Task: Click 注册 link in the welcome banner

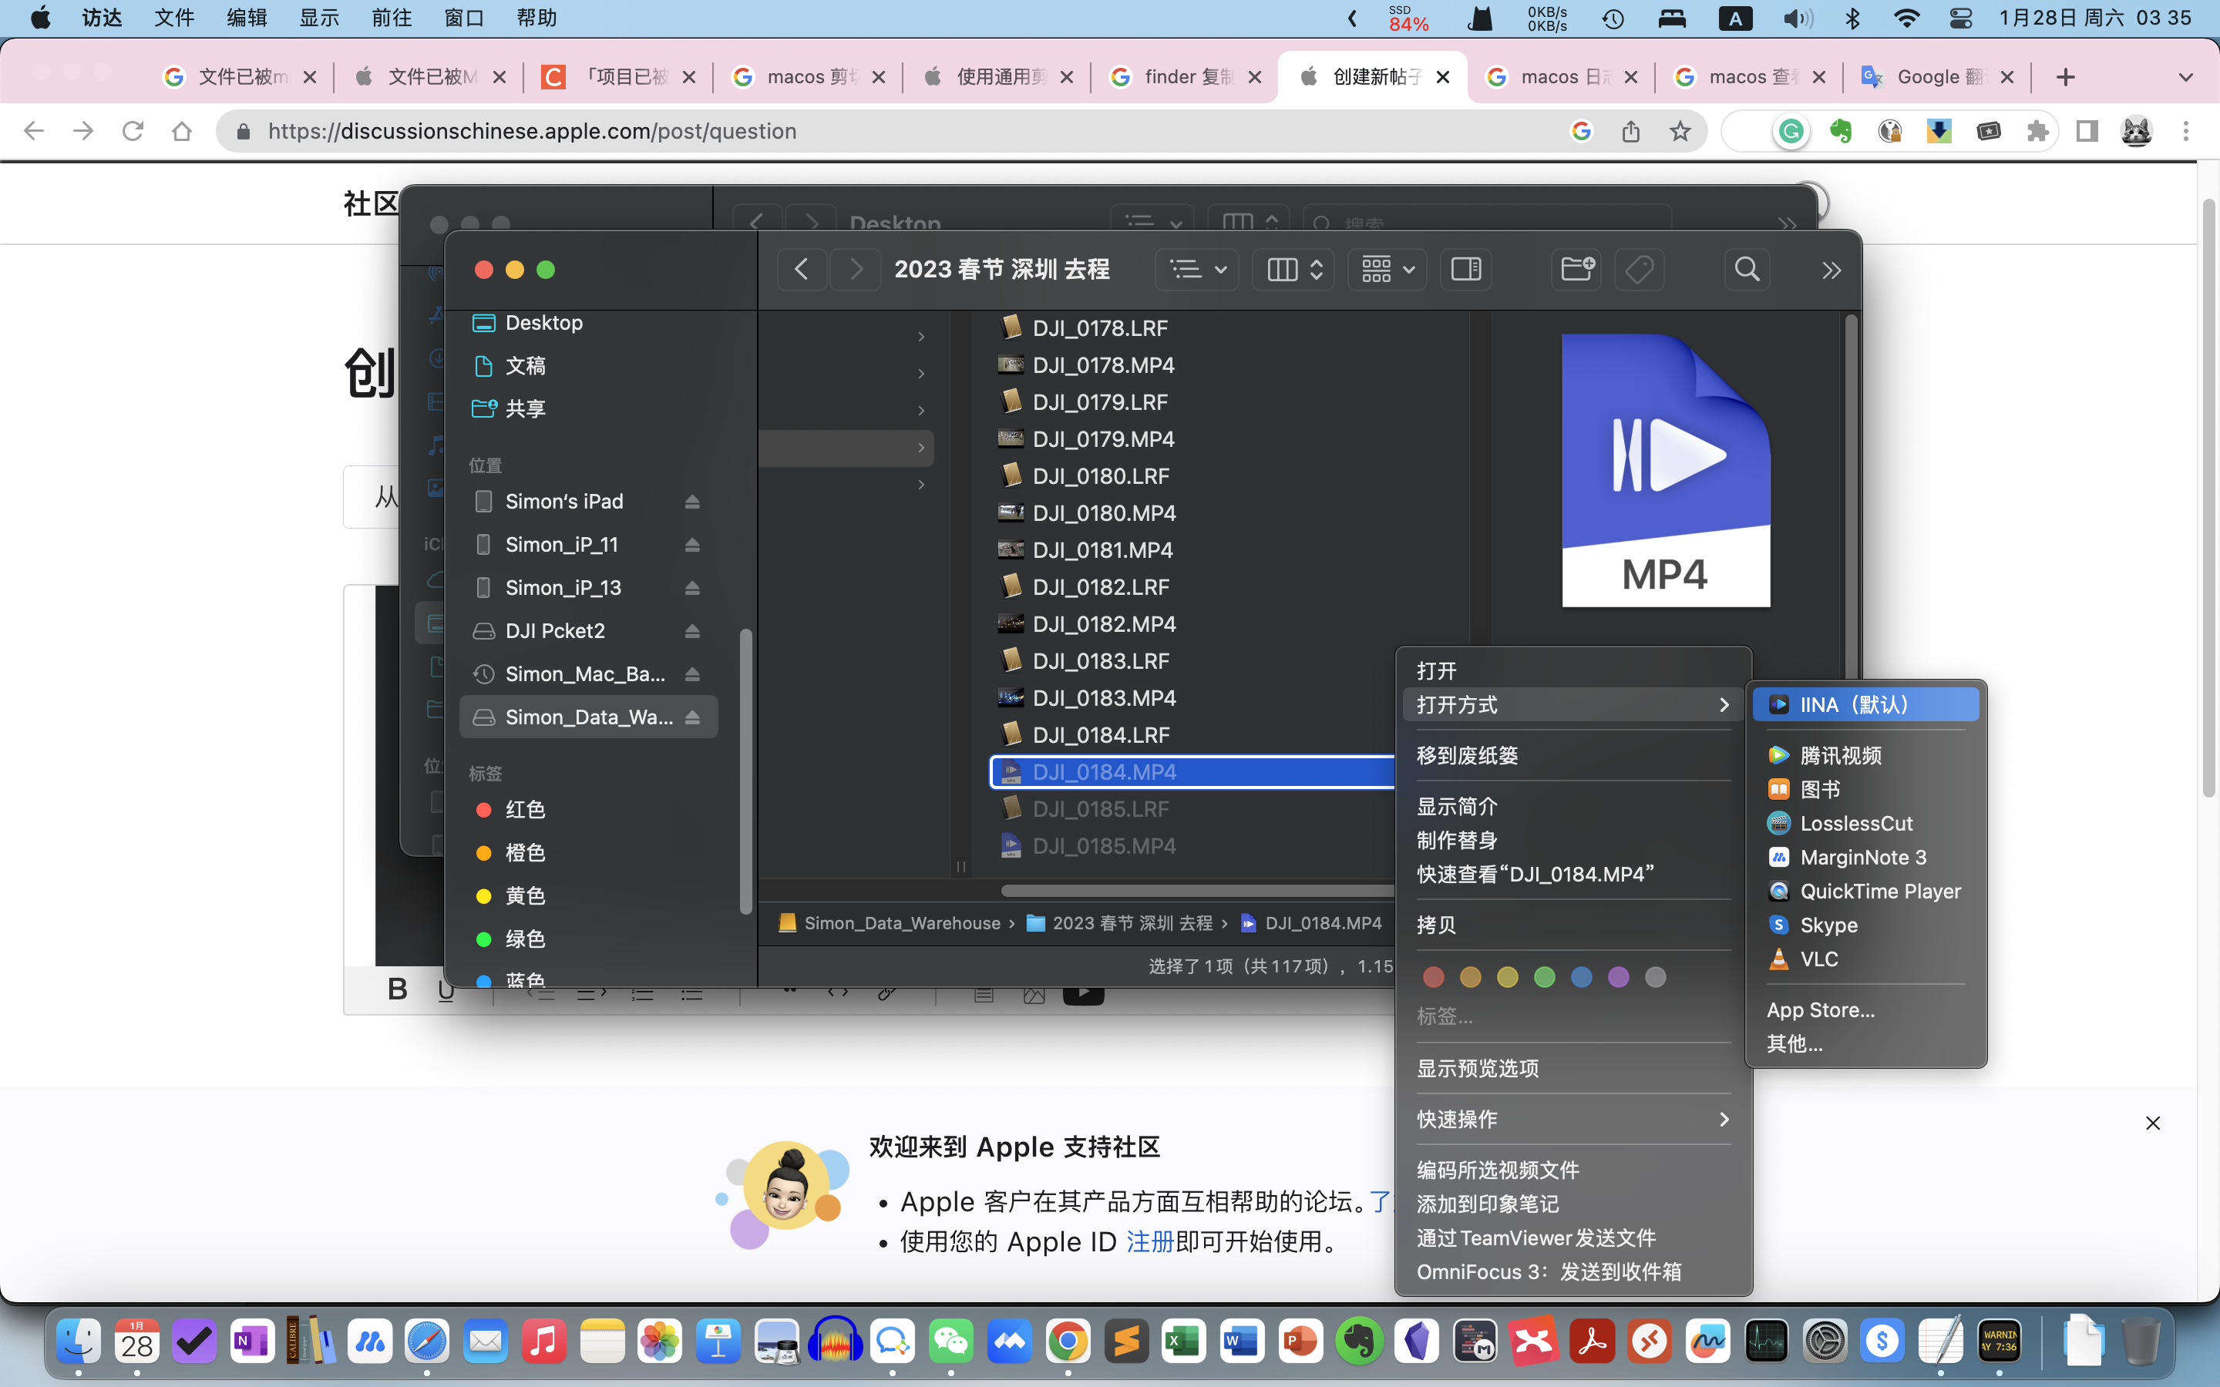Action: point(1149,1241)
